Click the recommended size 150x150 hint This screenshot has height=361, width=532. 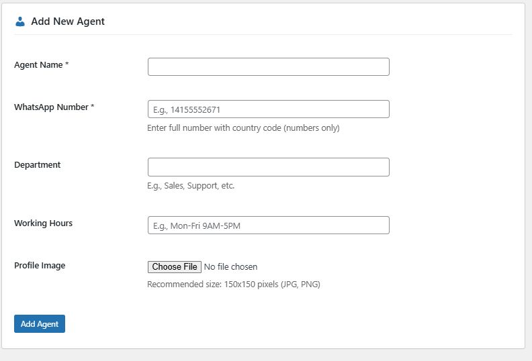click(234, 285)
